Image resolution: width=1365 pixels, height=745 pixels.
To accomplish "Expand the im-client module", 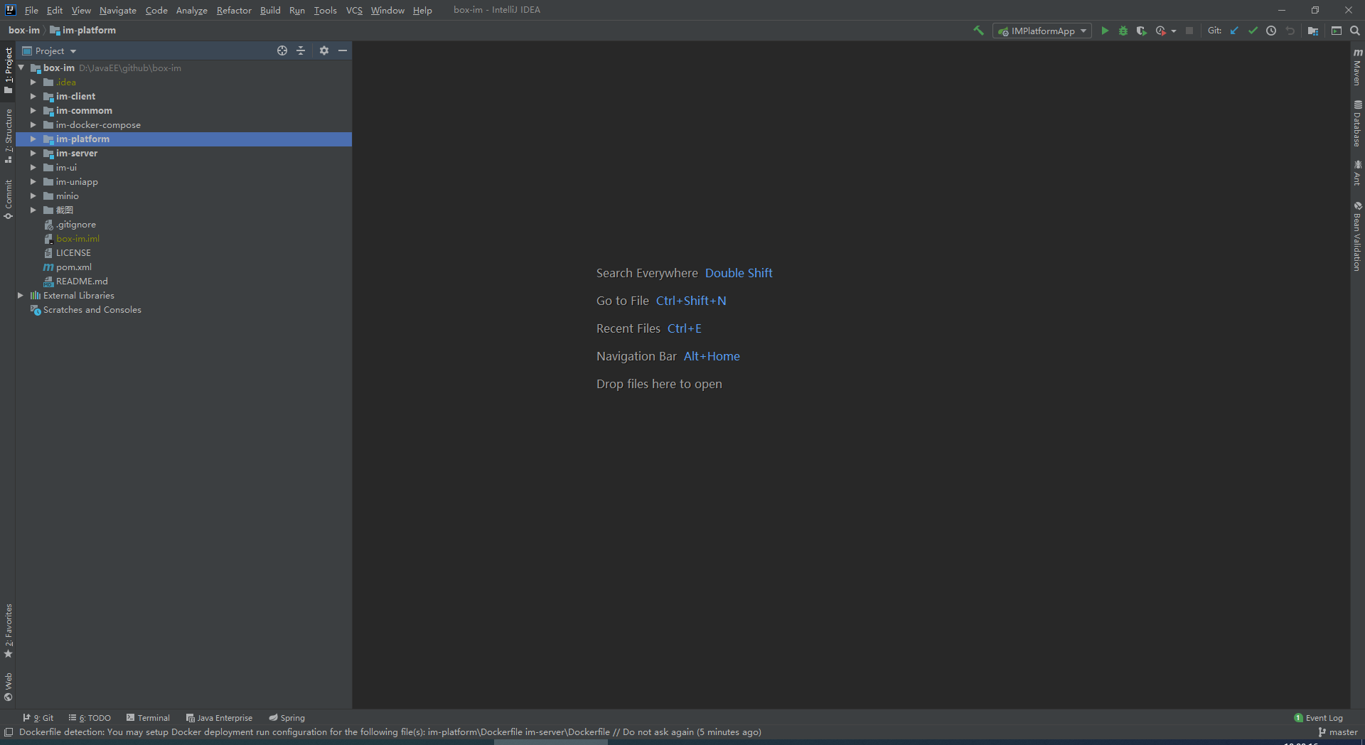I will [x=33, y=96].
